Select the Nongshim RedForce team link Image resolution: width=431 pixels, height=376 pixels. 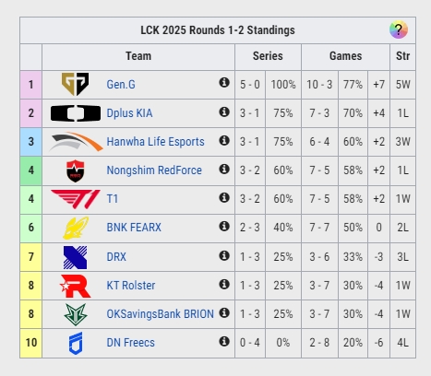154,170
